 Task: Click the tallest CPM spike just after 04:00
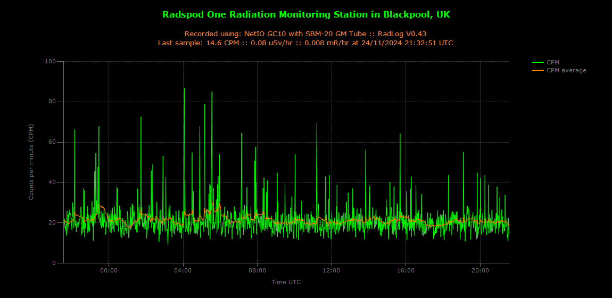(184, 88)
